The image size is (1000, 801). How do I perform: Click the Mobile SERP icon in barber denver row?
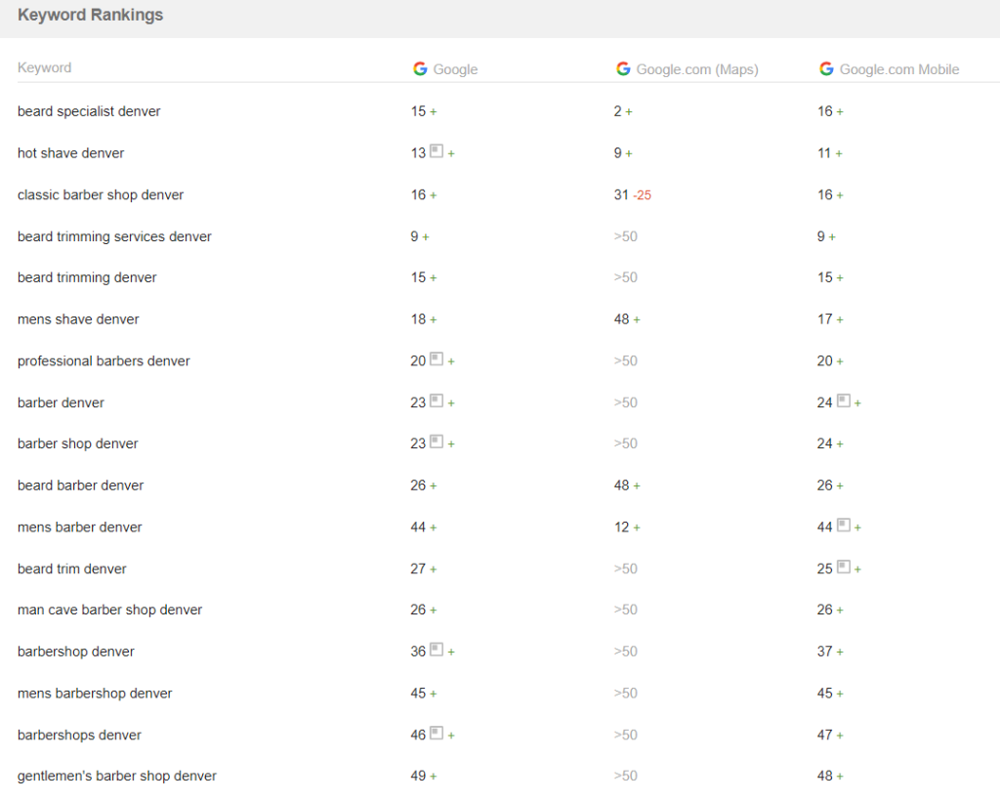coord(843,401)
